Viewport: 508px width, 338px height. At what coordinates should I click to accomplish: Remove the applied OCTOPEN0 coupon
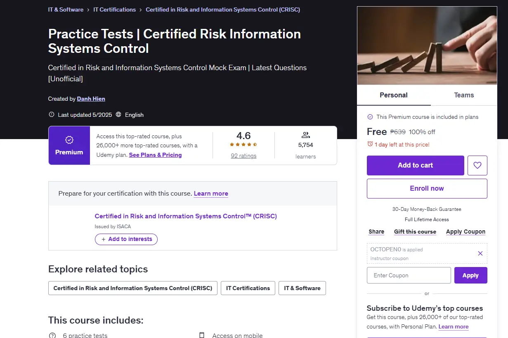click(x=480, y=253)
